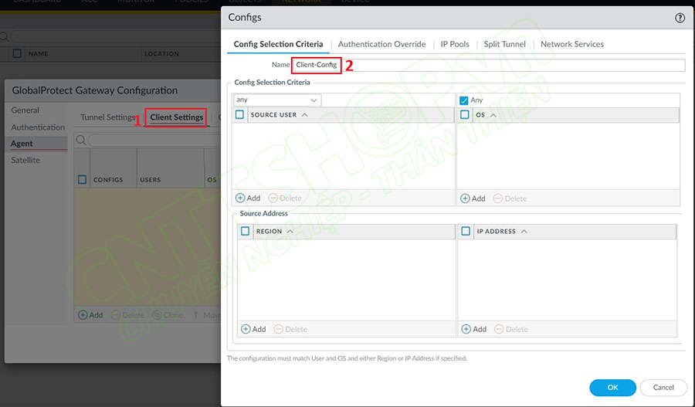Clone config in Gateway Client Settings
The height and width of the screenshot is (407, 695).
pos(168,315)
